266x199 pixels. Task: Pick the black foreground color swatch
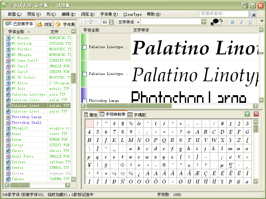coord(215,21)
